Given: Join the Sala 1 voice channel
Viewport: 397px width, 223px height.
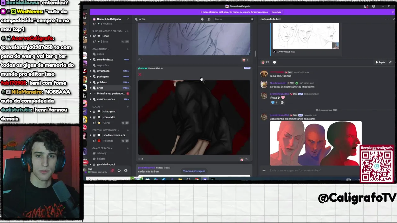Looking at the screenshot, I should 110,42.
